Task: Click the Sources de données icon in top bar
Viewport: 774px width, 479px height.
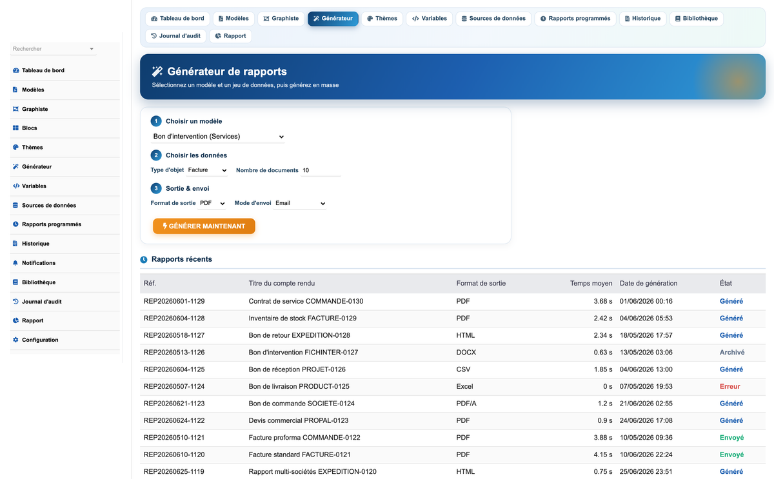Action: tap(464, 19)
